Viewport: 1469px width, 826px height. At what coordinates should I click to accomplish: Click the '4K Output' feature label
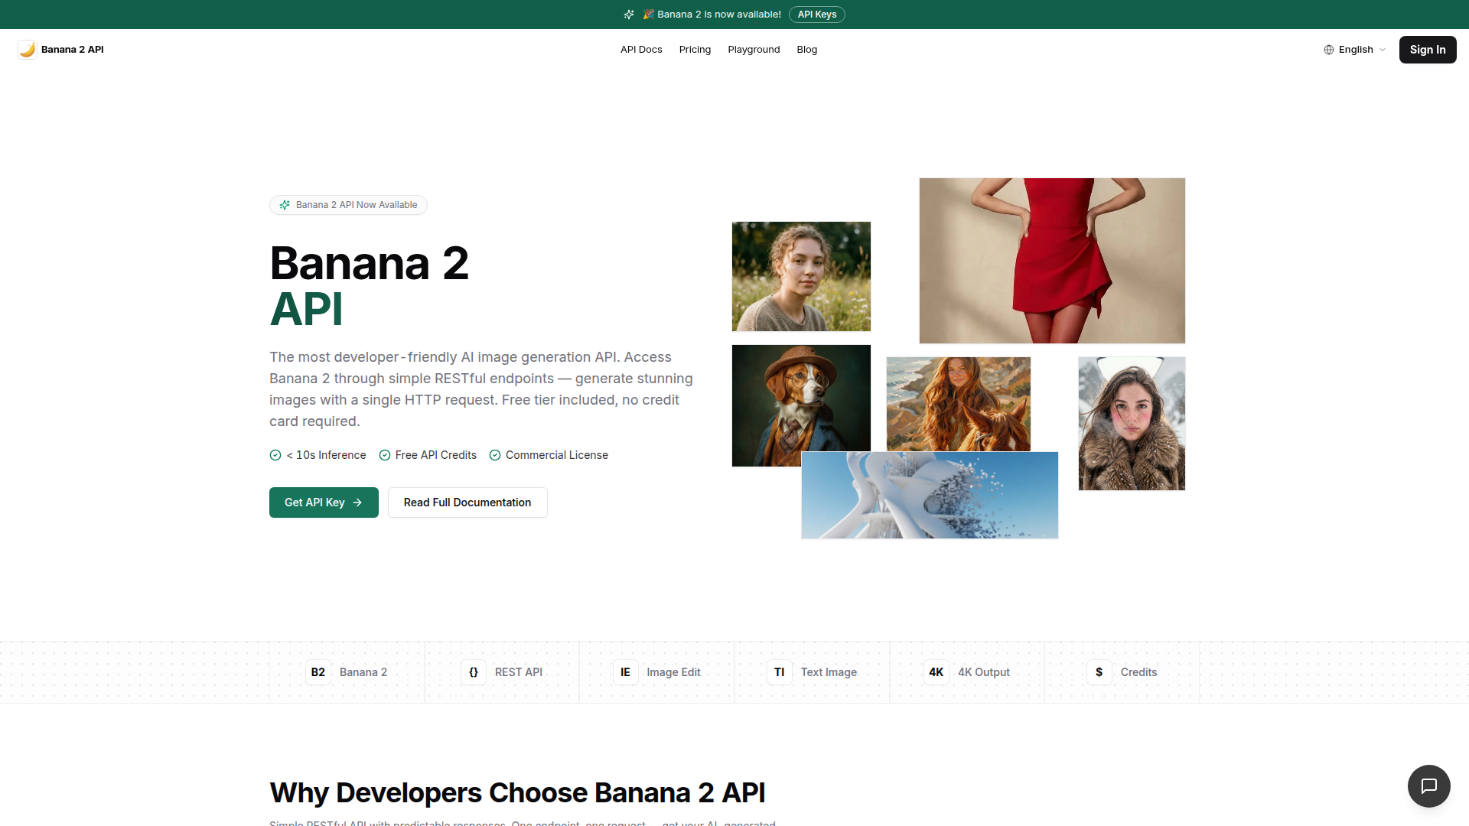[x=984, y=672]
